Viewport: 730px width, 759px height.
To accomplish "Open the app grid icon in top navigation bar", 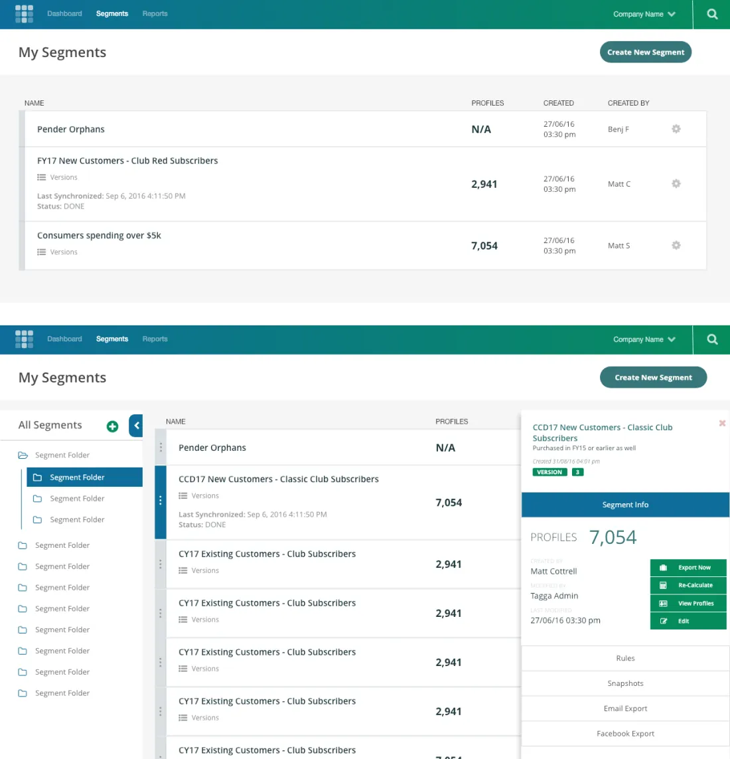I will [x=24, y=14].
